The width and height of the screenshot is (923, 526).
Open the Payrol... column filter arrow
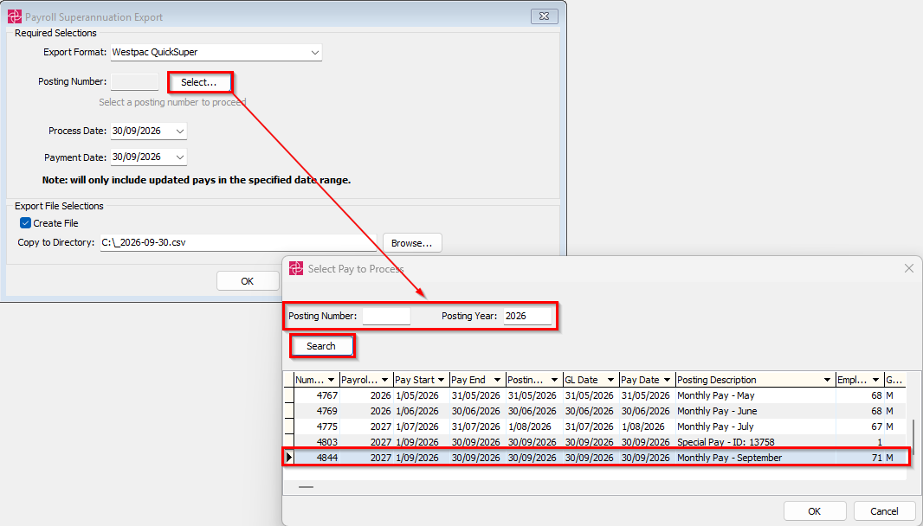[385, 380]
